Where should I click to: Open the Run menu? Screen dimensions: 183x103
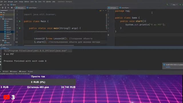tap(36, 2)
